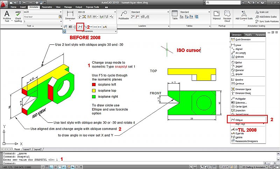Image resolution: width=280 pixels, height=169 pixels.
Task: Expand the Text panel arrow
Action: pos(33,26)
